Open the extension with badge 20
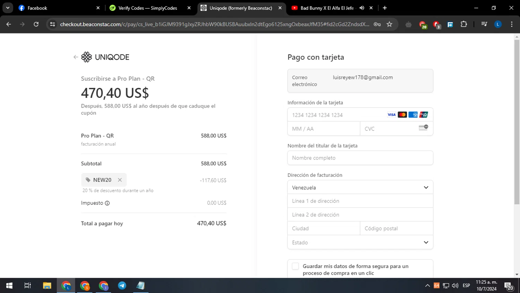 coord(423,25)
